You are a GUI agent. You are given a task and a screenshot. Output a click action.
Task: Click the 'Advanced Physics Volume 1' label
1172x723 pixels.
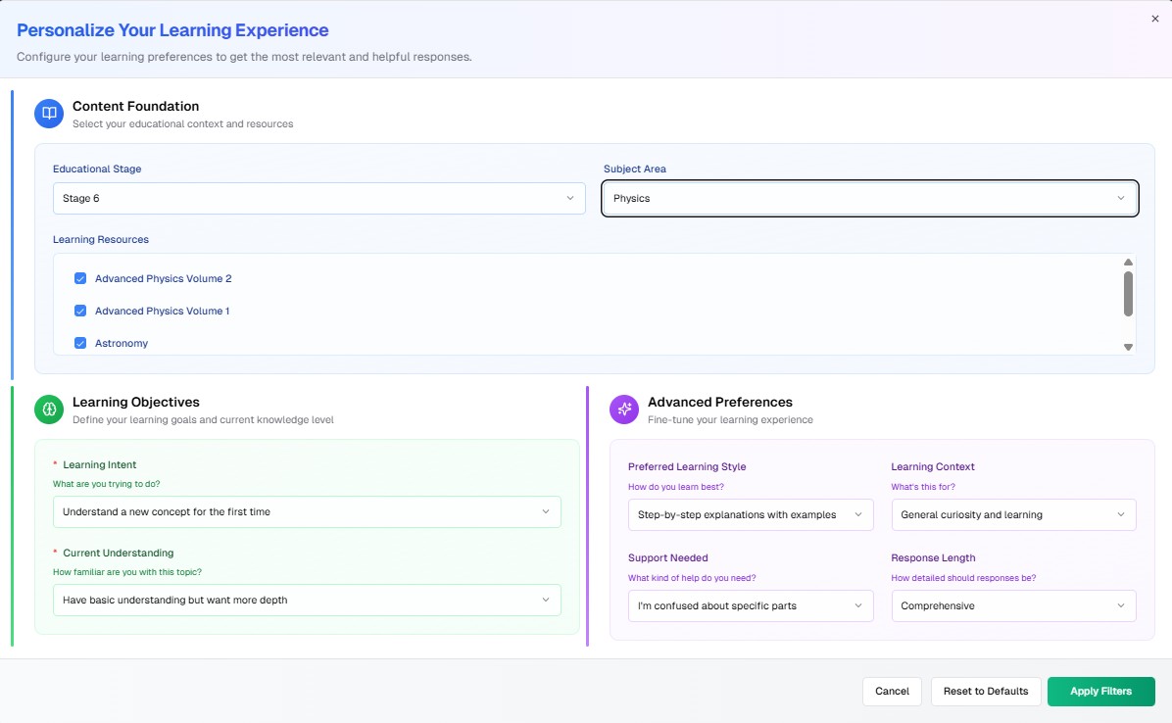point(163,311)
